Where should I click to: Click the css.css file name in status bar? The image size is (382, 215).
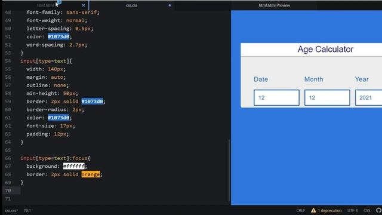click(11, 211)
